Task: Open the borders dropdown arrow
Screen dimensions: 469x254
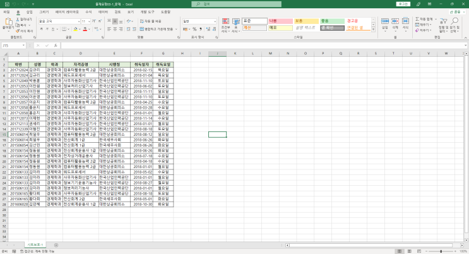Action: pyautogui.click(x=69, y=29)
